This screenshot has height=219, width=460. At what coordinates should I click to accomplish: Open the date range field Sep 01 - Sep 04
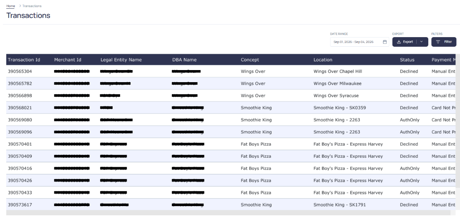click(359, 42)
